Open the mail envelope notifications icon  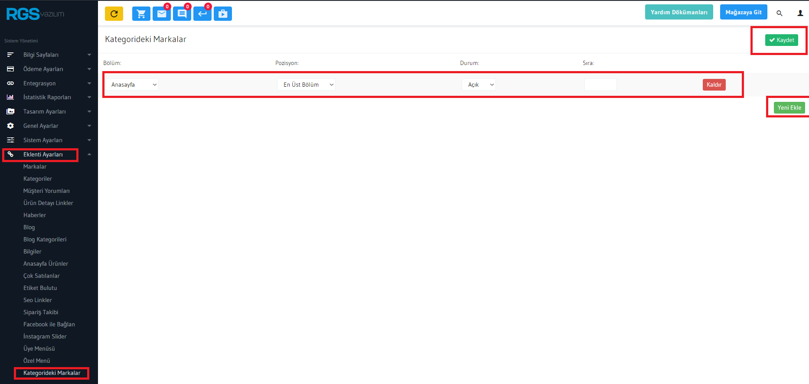[162, 14]
